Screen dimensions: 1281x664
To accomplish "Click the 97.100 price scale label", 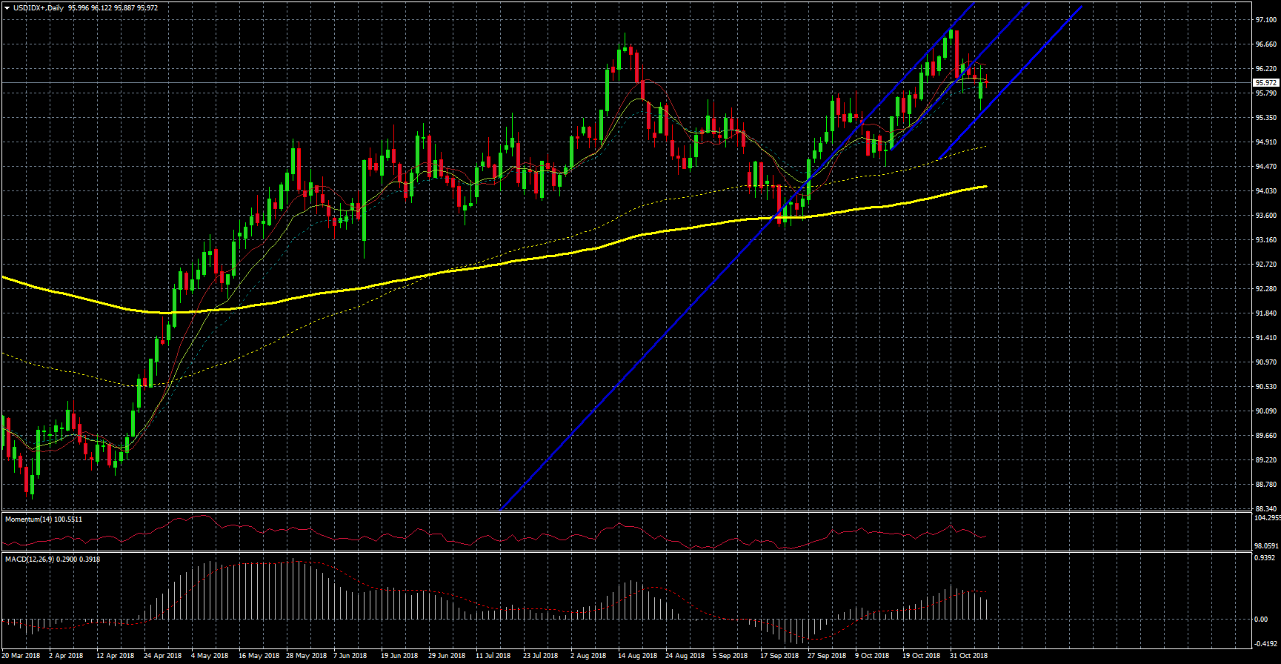I will [x=1265, y=20].
